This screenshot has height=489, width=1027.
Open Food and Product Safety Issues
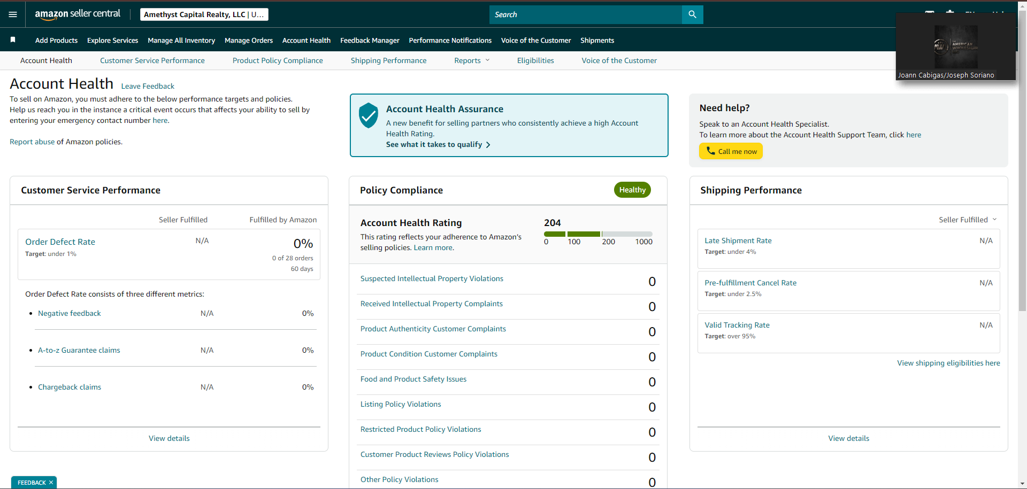pyautogui.click(x=413, y=379)
